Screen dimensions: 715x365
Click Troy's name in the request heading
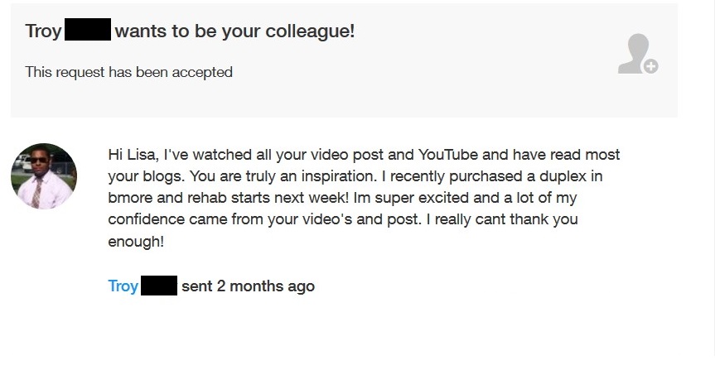(43, 31)
